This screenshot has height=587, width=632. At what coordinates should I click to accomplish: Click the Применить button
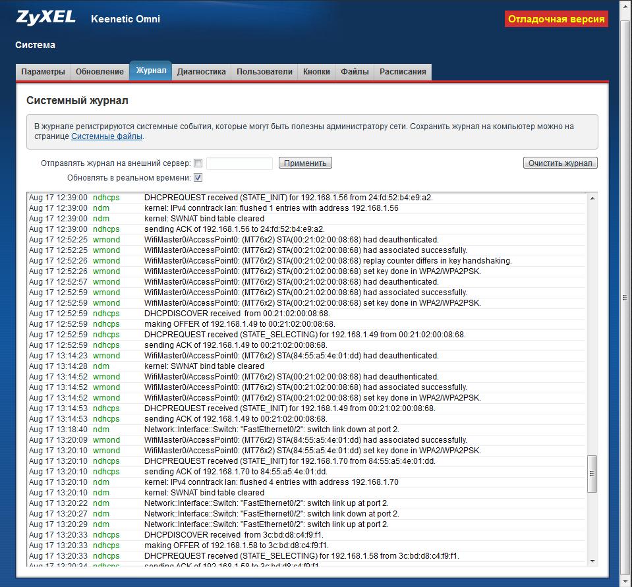coord(305,163)
